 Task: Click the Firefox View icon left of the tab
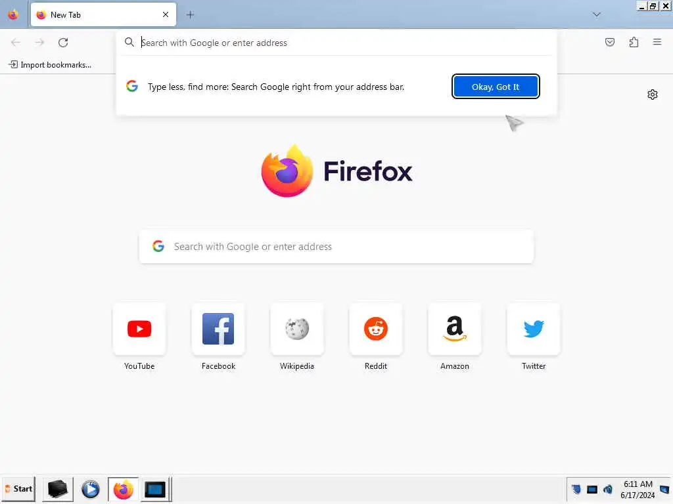tap(13, 14)
